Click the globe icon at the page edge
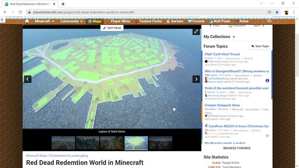 [2, 20]
